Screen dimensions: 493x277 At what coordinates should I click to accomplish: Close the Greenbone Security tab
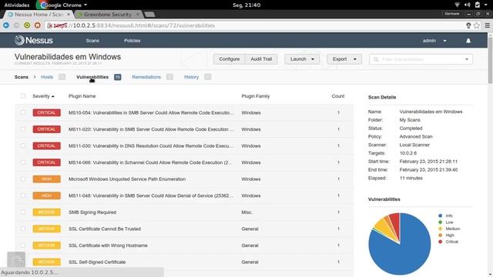pos(138,15)
